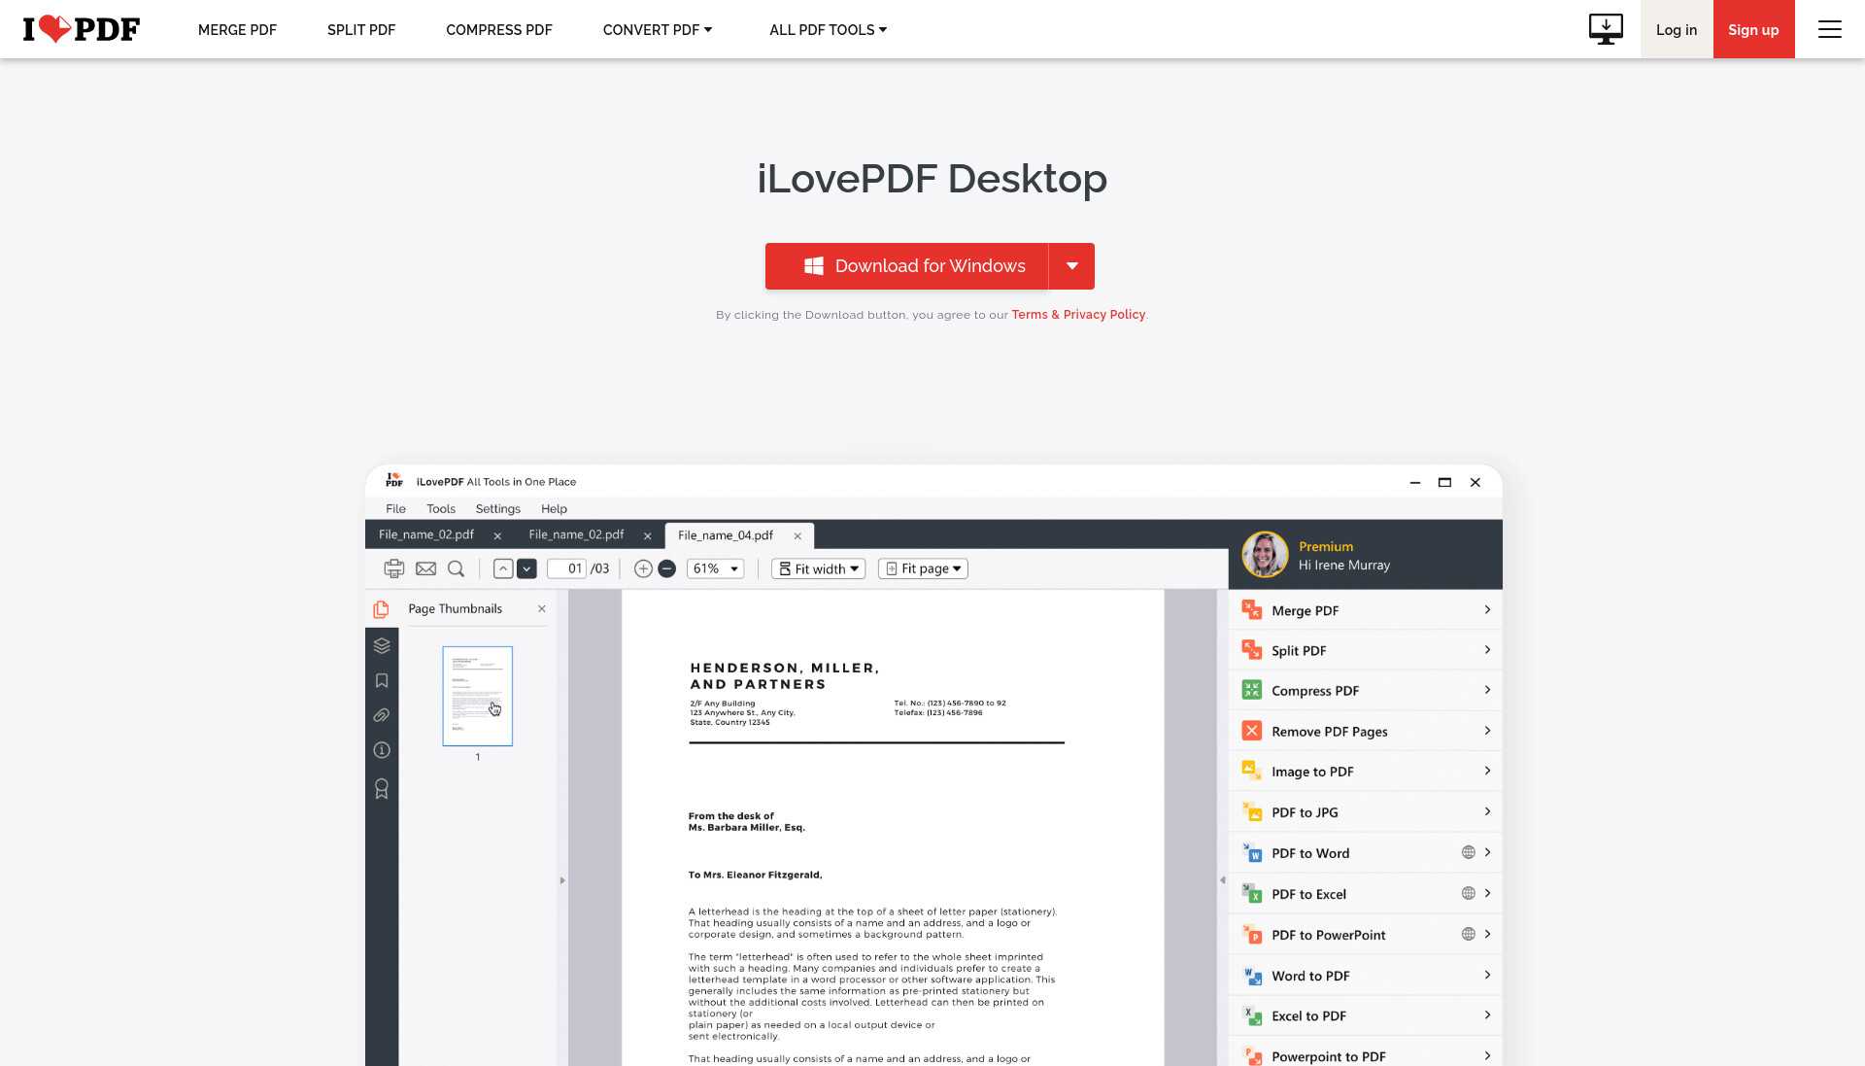Select the Powerpoint to PDF tool
The height and width of the screenshot is (1066, 1865).
(1366, 1055)
